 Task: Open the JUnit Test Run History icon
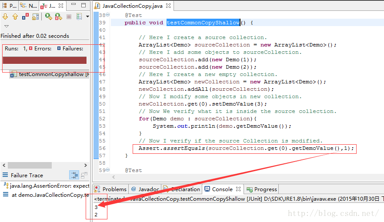click(79, 17)
